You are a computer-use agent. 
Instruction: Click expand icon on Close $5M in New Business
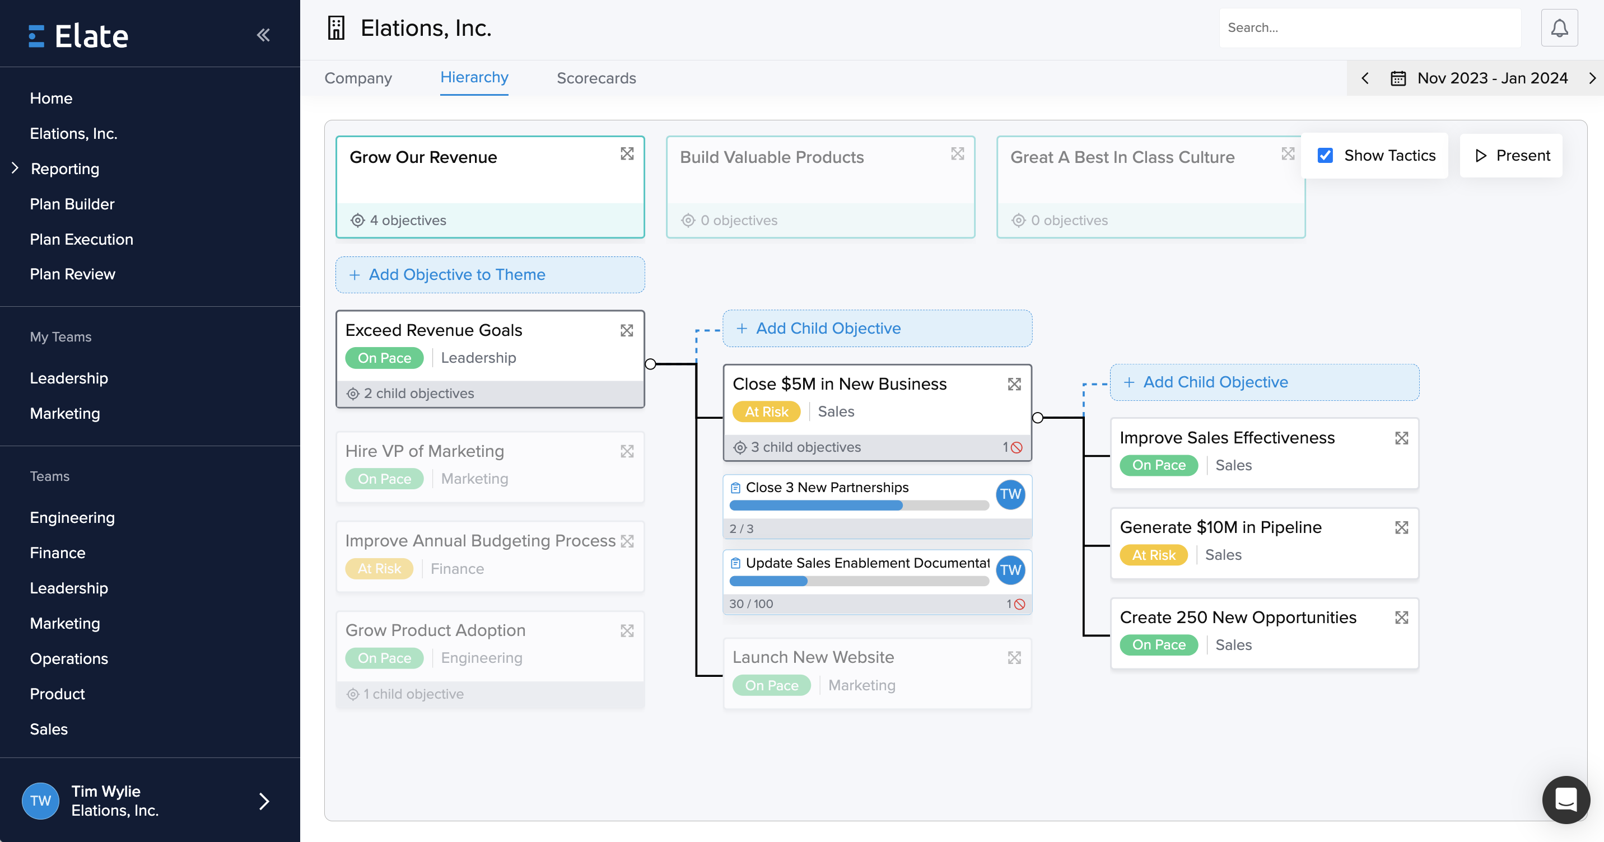pos(1014,384)
